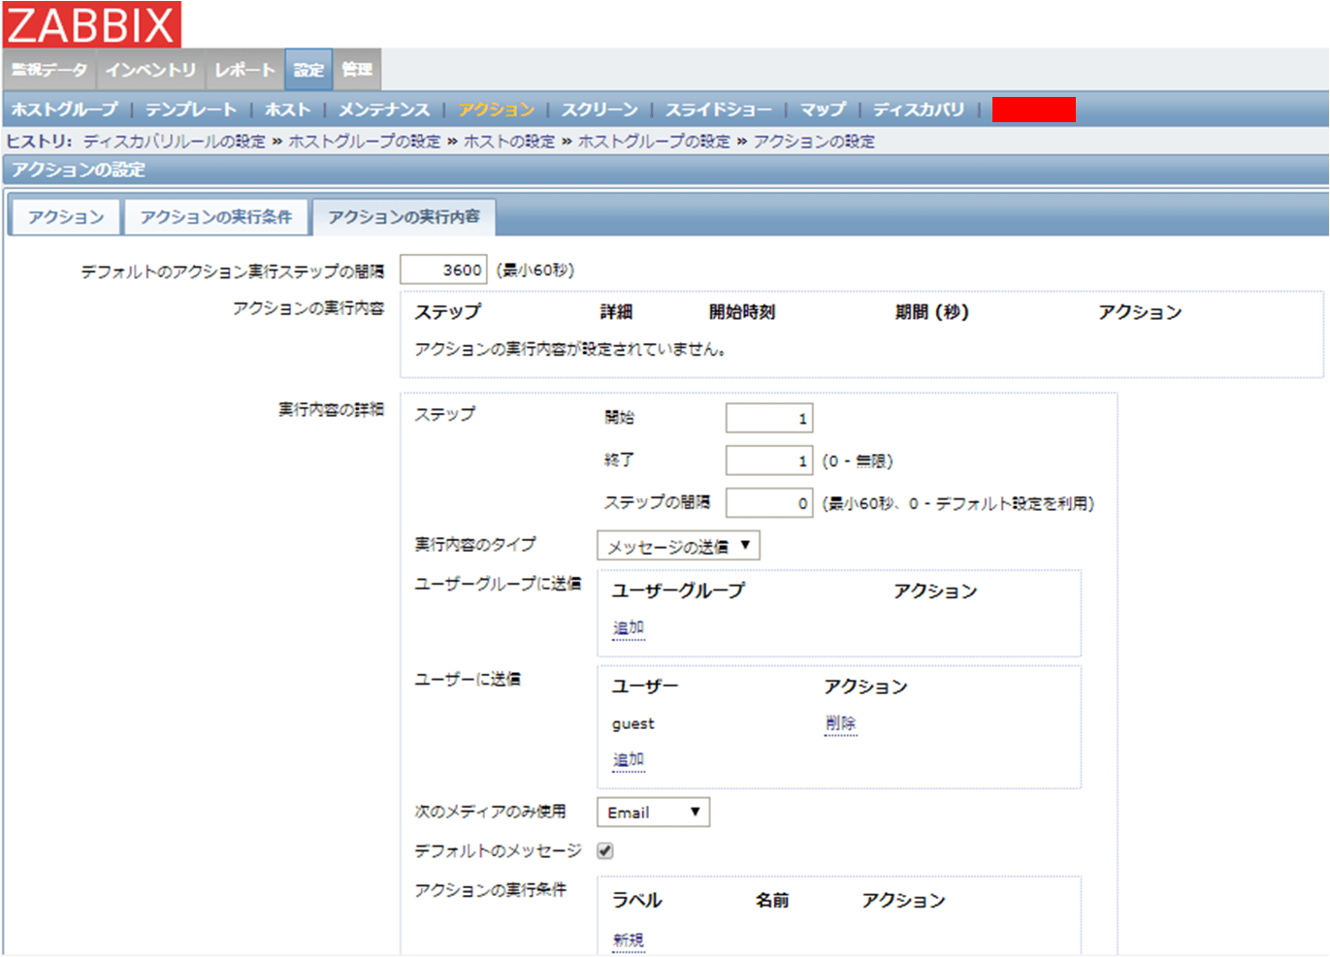
Task: Go to マップ submenu
Action: click(x=823, y=110)
